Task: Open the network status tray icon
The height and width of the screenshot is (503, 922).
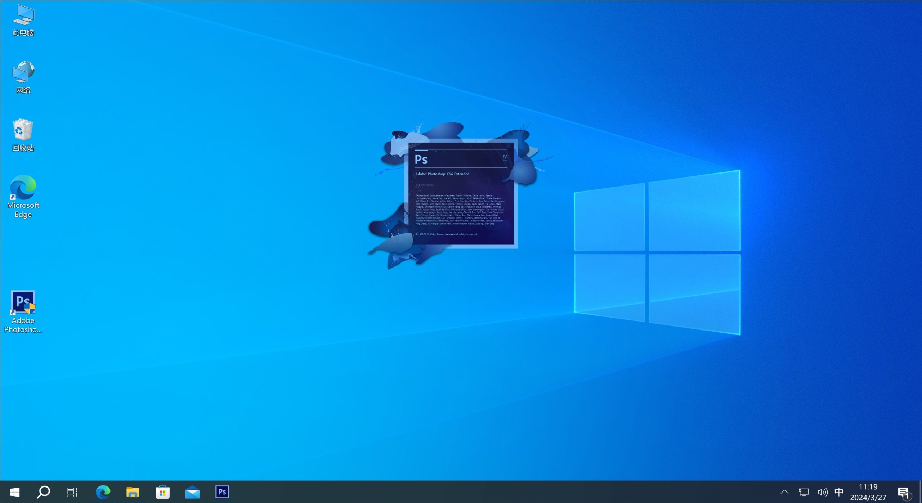Action: tap(804, 492)
